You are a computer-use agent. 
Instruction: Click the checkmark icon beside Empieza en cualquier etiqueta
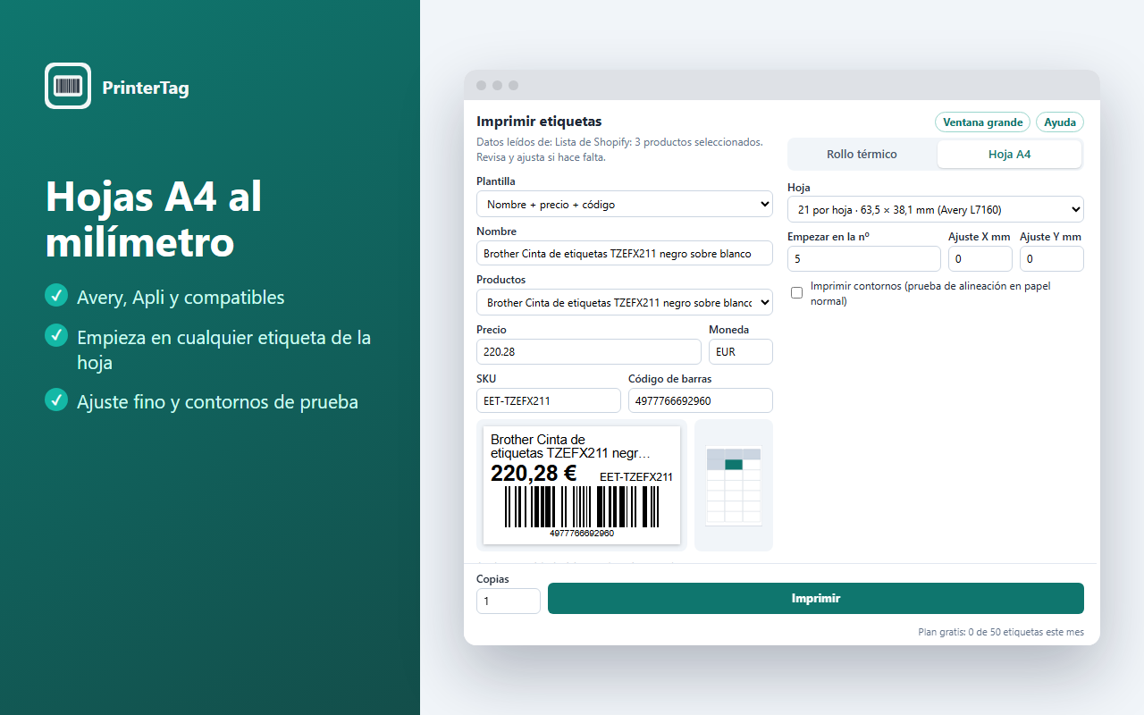[56, 335]
